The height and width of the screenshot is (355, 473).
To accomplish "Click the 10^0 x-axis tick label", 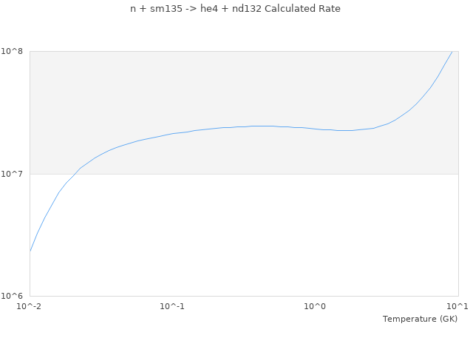I will click(315, 306).
